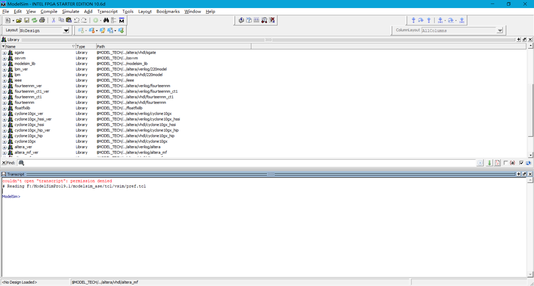The height and width of the screenshot is (286, 534).
Task: Click the Search Options icon in Find bar
Action: (x=498, y=163)
